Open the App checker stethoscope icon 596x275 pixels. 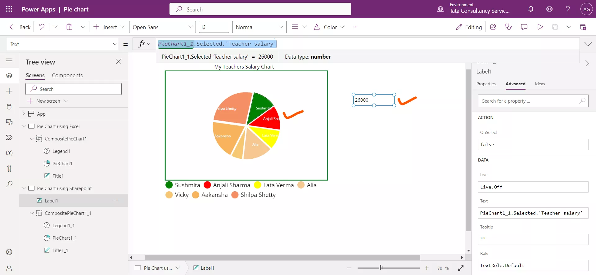(508, 27)
